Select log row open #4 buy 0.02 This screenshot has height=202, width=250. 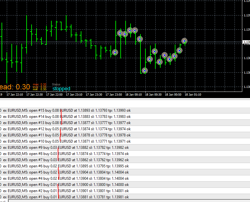[125, 178]
